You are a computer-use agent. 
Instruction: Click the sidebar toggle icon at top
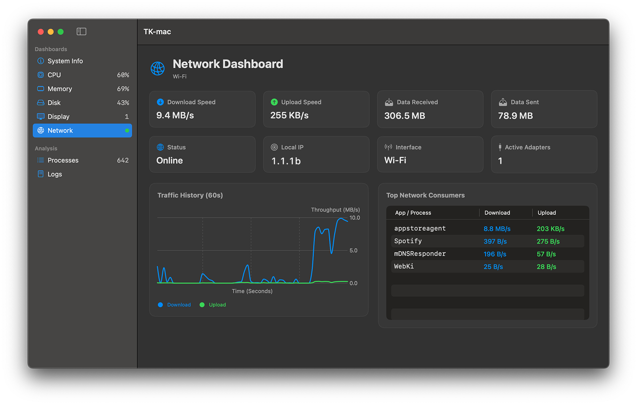[80, 31]
